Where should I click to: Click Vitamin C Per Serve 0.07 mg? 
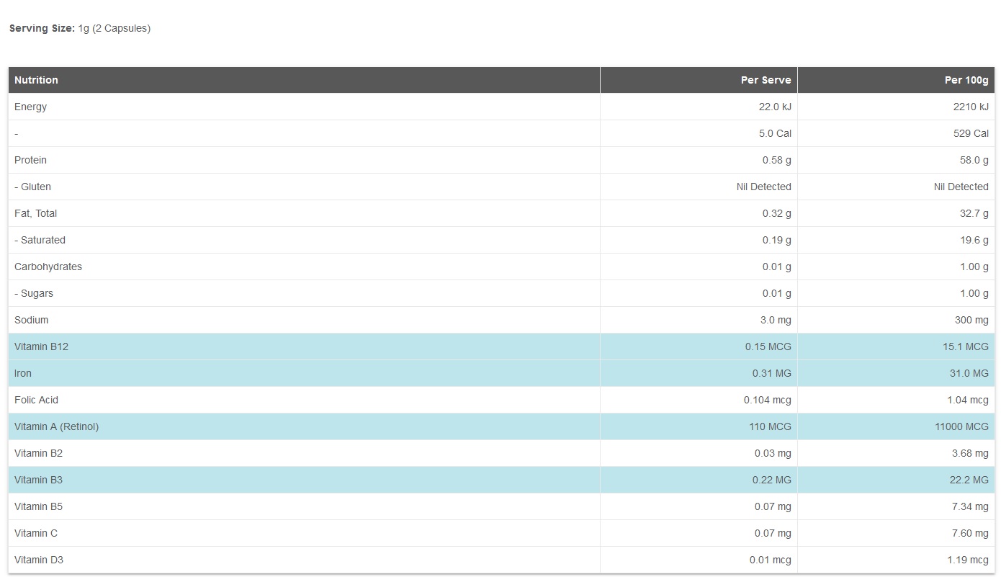tap(773, 533)
